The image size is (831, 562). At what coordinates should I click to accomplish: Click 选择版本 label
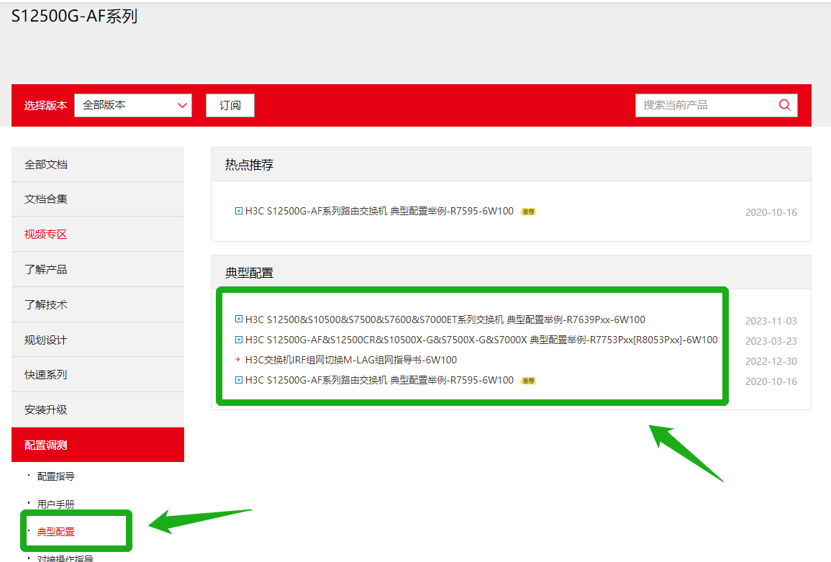coord(45,106)
